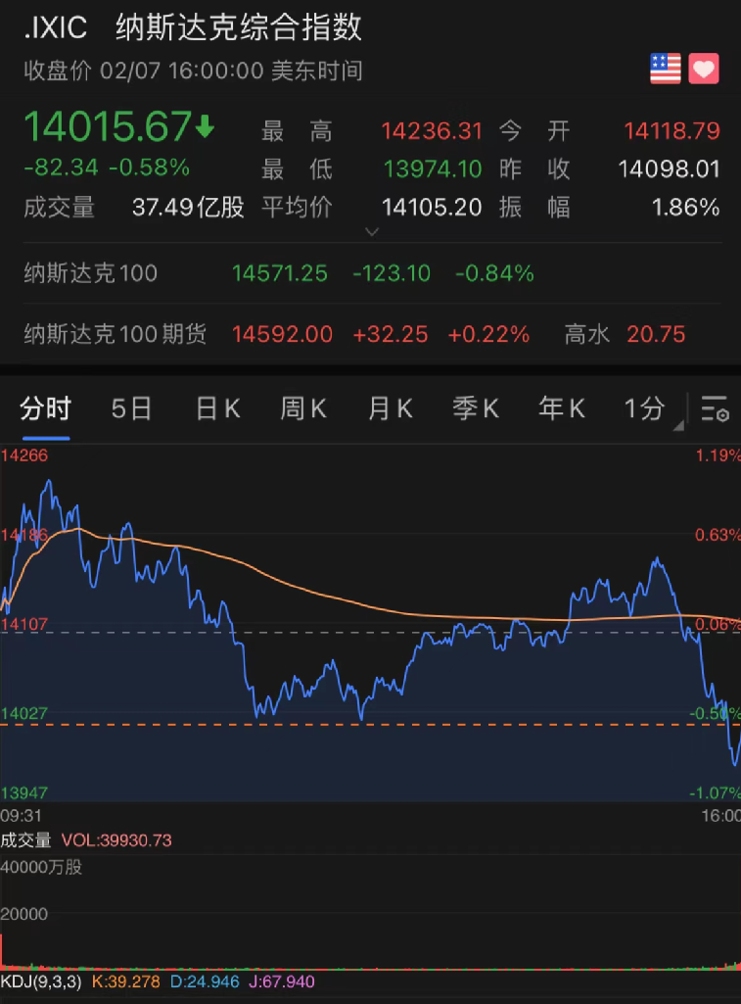Image resolution: width=741 pixels, height=1004 pixels.
Task: Open the 纳斯达克100 index row
Action: pos(372,273)
